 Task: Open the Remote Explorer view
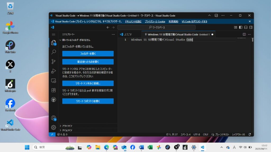click(53, 81)
